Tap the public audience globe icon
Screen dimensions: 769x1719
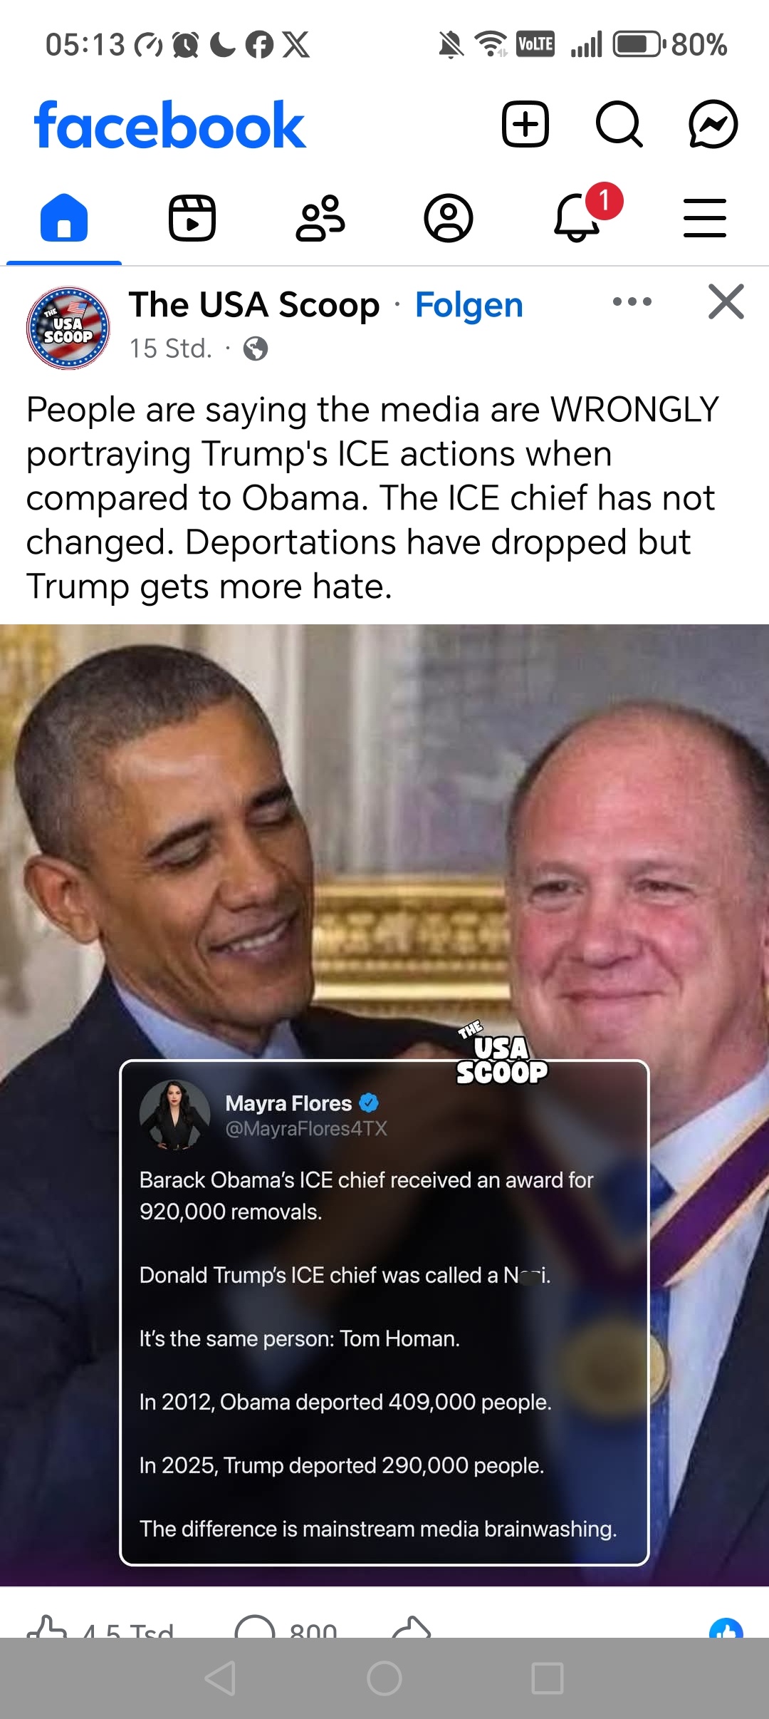coord(256,349)
